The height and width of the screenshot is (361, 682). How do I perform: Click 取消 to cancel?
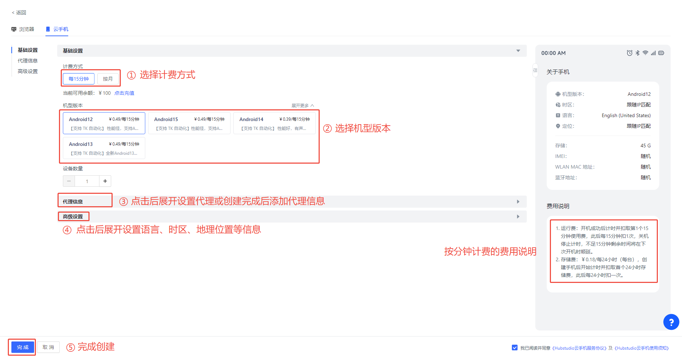[x=48, y=347]
